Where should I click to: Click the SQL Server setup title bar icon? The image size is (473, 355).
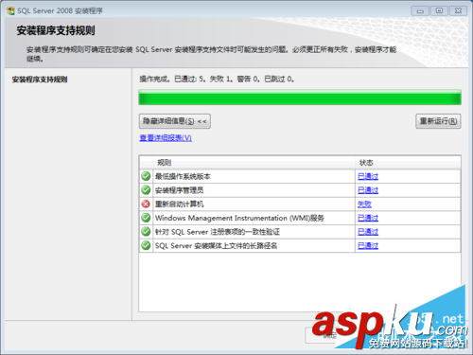tap(10, 10)
